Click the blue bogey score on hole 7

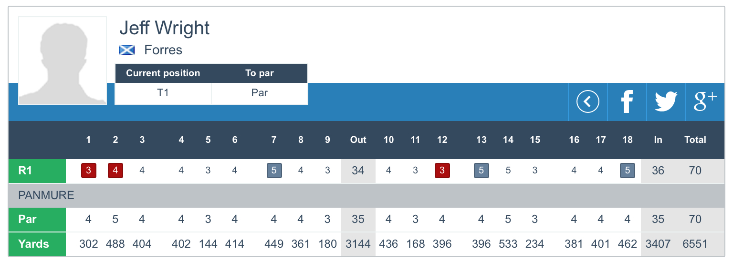[274, 171]
